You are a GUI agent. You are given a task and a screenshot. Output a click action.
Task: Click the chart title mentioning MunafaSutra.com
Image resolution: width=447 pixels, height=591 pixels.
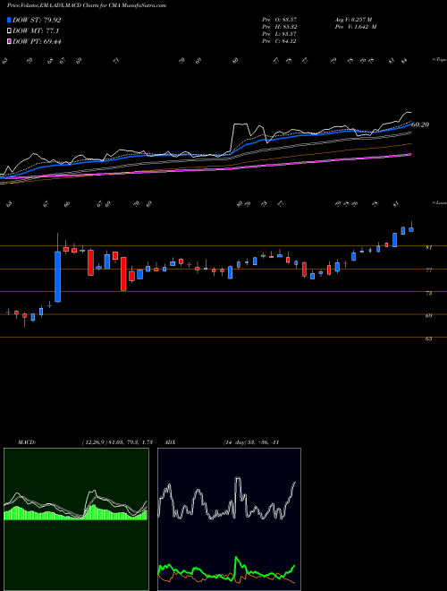87,5
